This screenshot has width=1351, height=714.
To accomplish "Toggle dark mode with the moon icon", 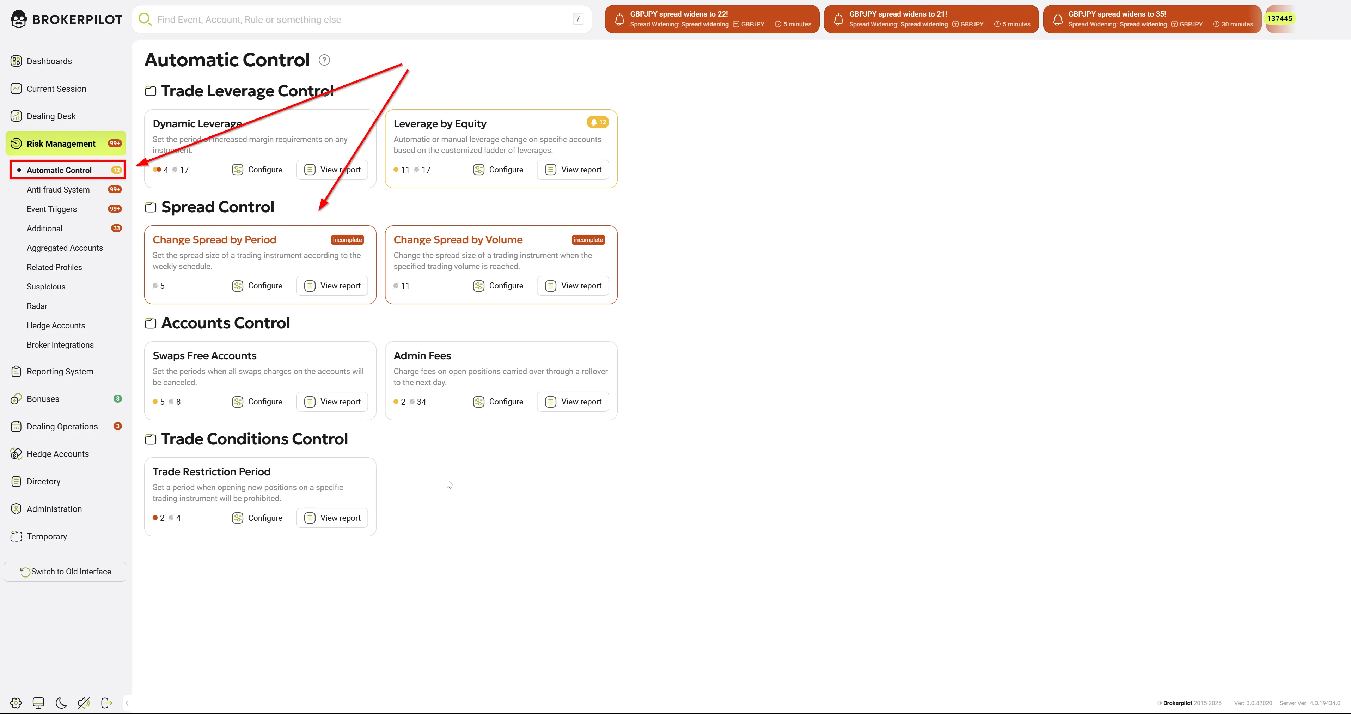I will pyautogui.click(x=61, y=703).
